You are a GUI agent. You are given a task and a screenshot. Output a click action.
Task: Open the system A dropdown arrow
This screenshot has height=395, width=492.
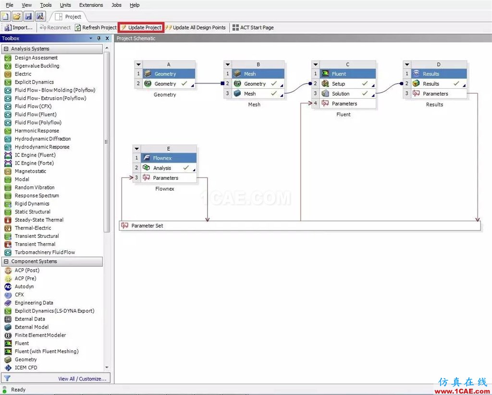138,64
